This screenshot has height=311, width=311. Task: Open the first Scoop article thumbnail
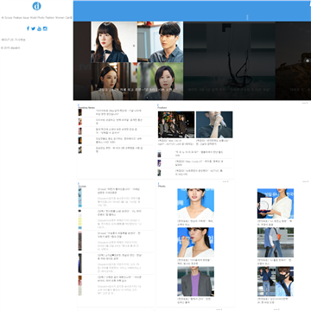[79, 198]
